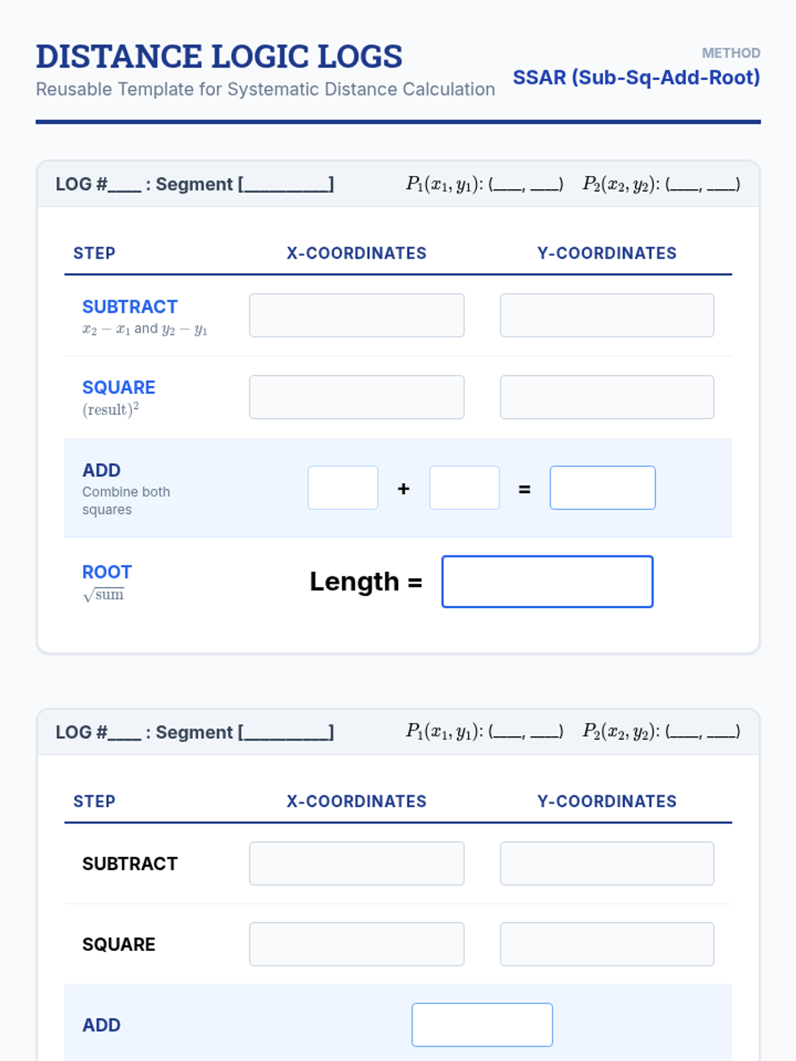This screenshot has height=1061, width=796.
Task: Click the second log's Segment name blank
Action: (x=287, y=733)
